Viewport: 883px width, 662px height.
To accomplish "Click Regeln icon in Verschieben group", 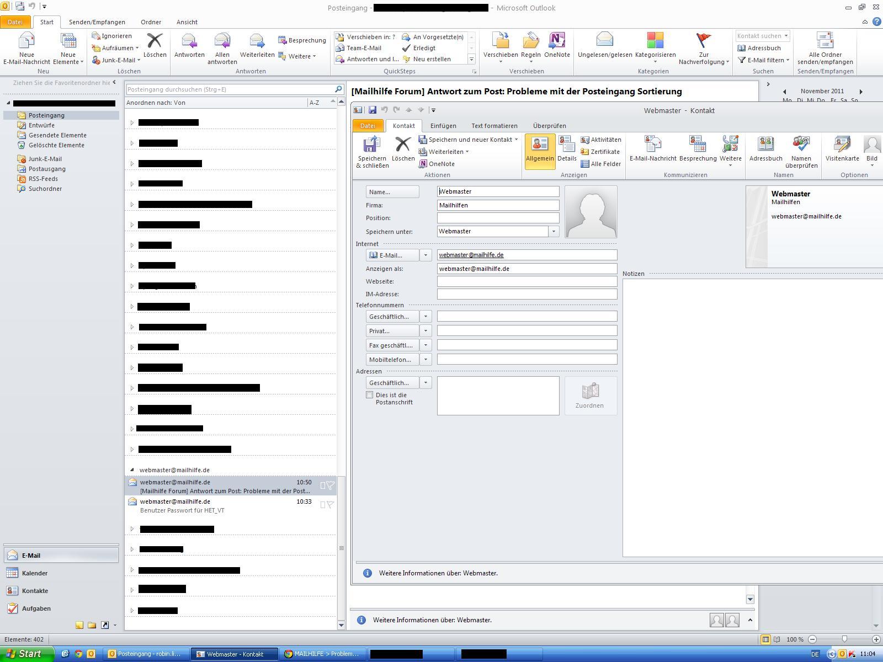I will coord(530,40).
